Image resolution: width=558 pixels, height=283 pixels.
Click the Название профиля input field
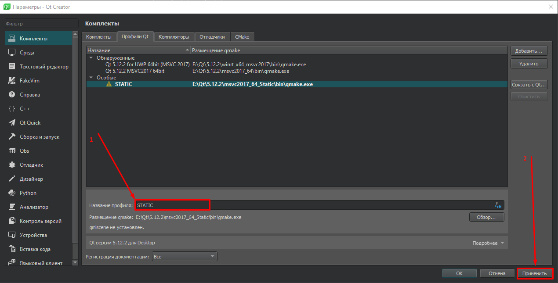pyautogui.click(x=319, y=205)
